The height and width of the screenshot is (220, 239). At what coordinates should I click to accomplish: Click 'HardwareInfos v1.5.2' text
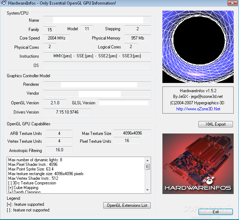(x=198, y=91)
